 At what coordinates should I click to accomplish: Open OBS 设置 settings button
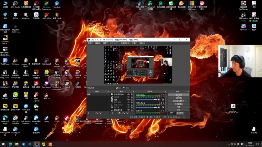(x=178, y=107)
